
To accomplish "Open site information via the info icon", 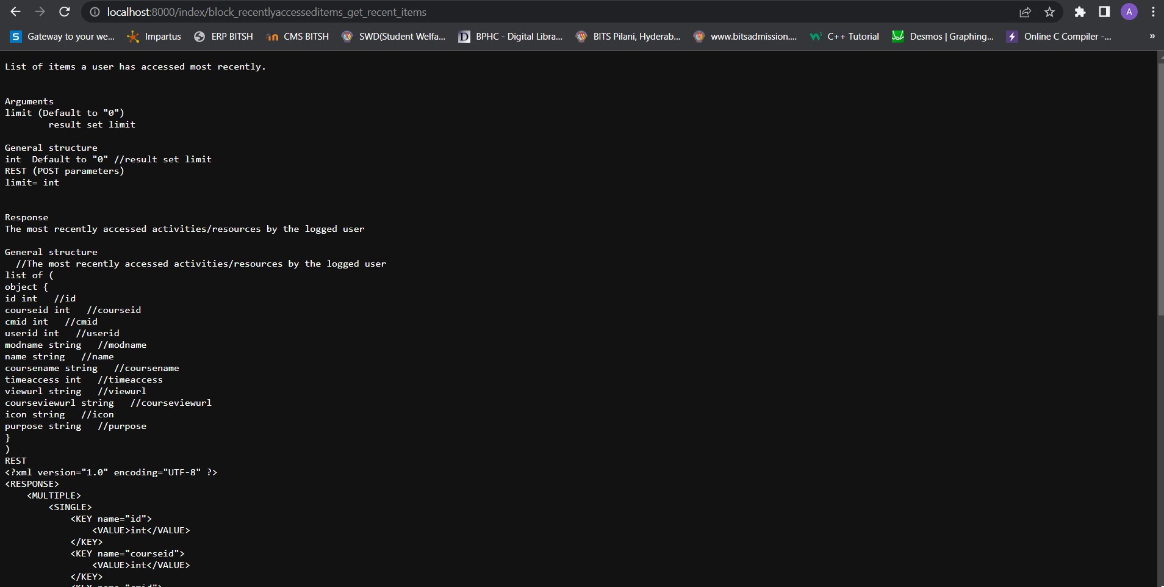I will pyautogui.click(x=95, y=12).
